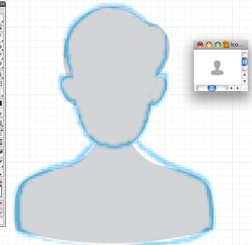
Task: Click the scroll left arrow in preview window
Action: pos(231,88)
